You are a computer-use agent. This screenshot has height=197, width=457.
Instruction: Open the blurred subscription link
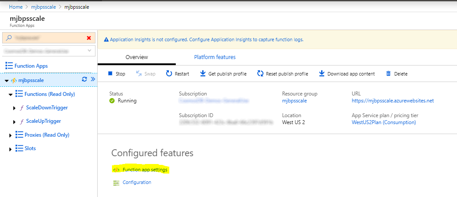(214, 101)
